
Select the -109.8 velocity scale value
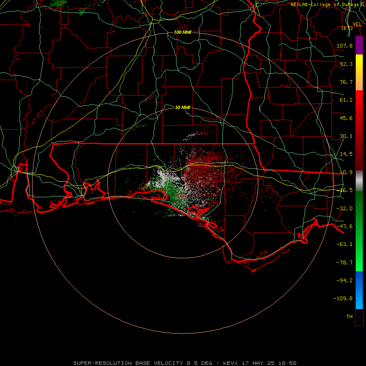tap(343, 298)
